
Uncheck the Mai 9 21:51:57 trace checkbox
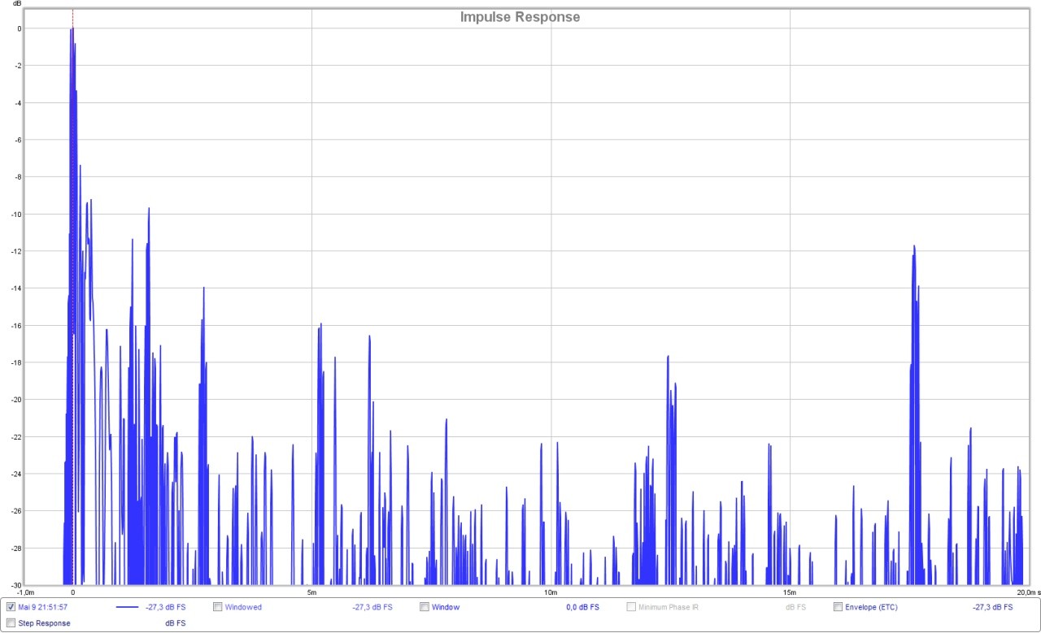[11, 607]
